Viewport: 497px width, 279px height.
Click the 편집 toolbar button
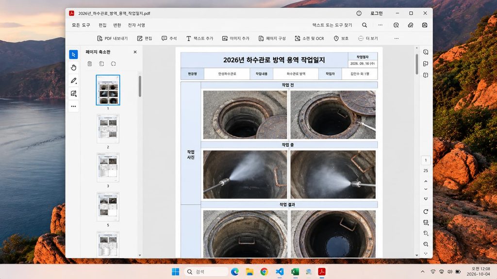pos(145,38)
